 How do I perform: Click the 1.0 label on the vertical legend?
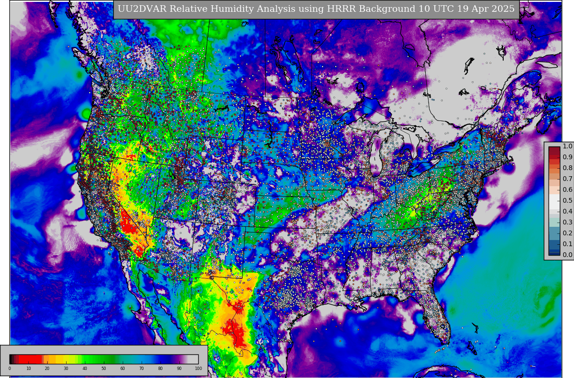[567, 146]
